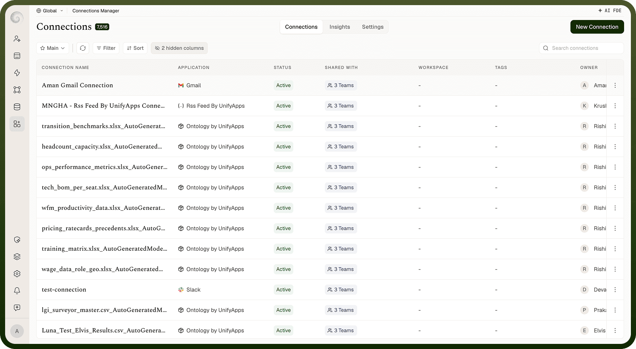The height and width of the screenshot is (349, 636).
Task: Open the stacked layers sidebar icon
Action: [17, 257]
